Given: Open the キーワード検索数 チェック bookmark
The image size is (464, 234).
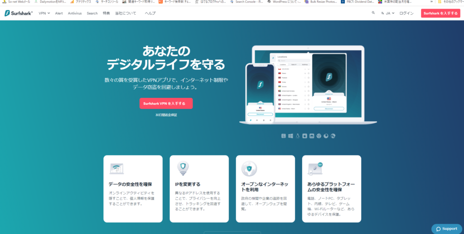Looking at the screenshot, I should coord(174,2).
